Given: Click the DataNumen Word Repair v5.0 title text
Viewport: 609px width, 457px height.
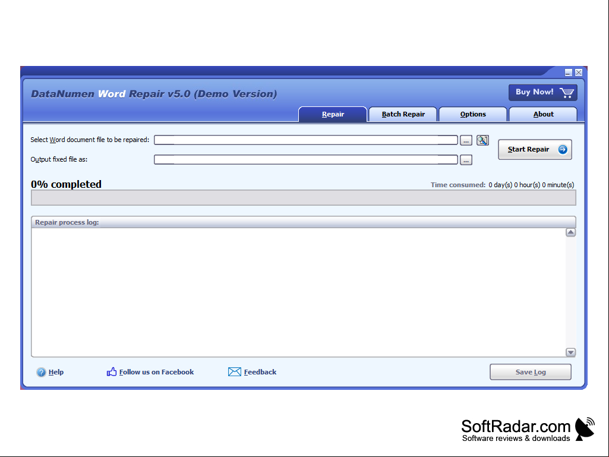Looking at the screenshot, I should pos(154,94).
